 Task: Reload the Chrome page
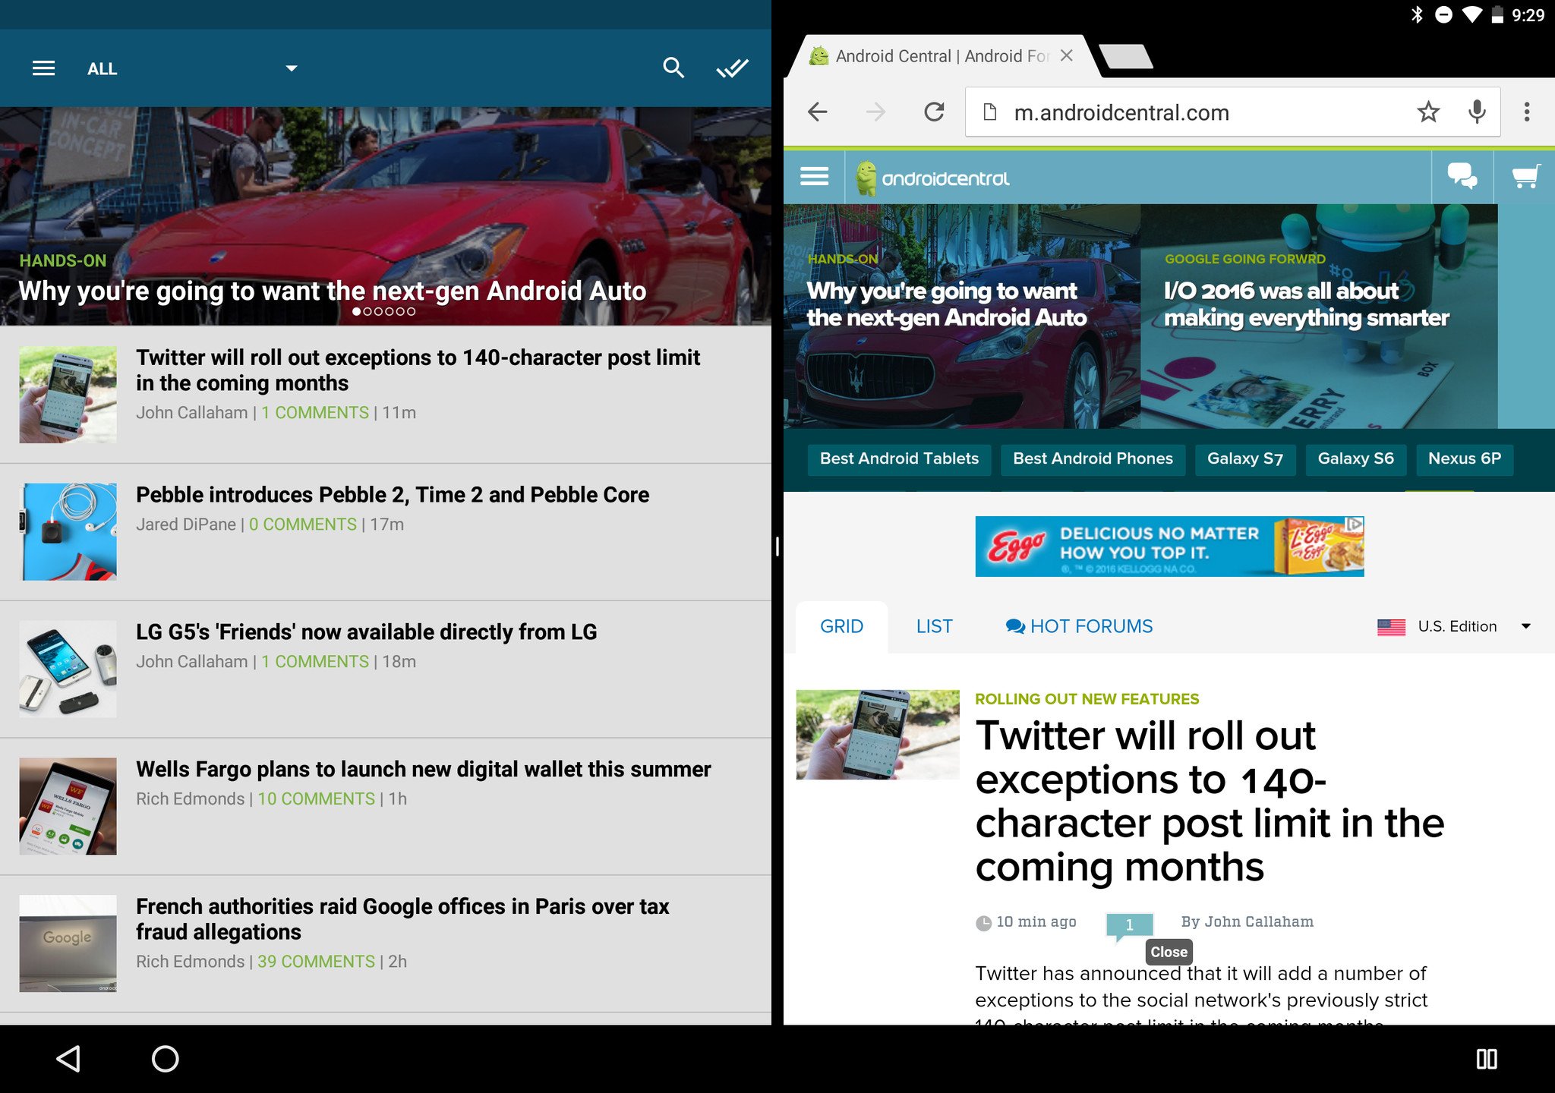(934, 112)
